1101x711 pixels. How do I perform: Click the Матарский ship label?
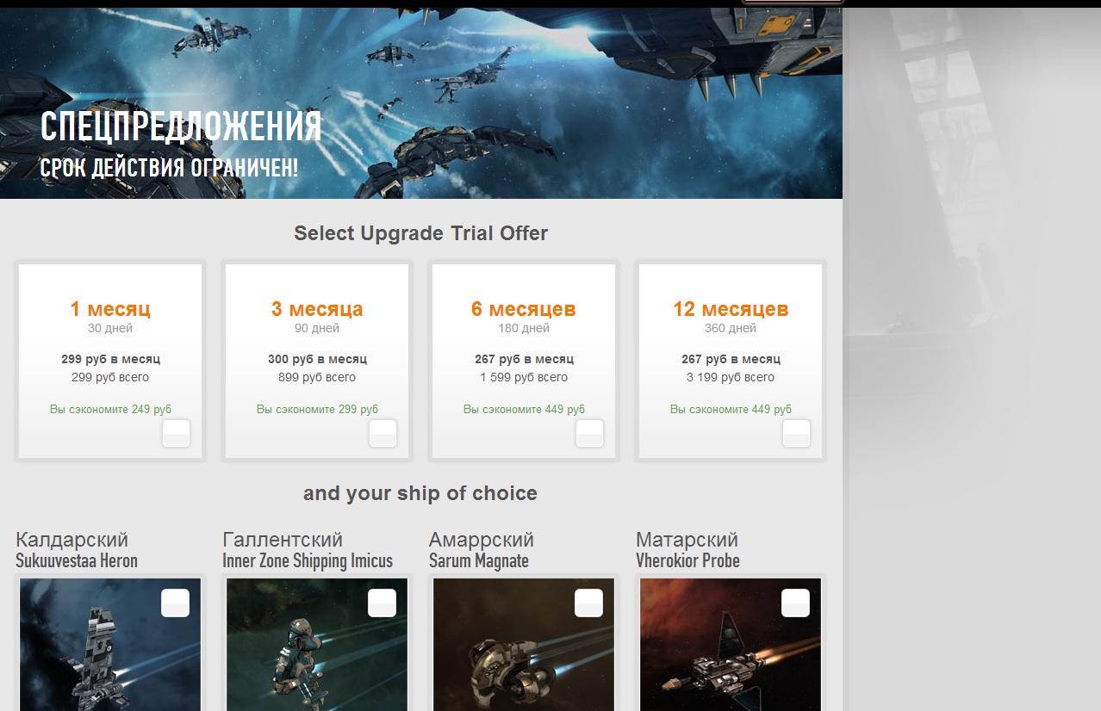click(687, 540)
